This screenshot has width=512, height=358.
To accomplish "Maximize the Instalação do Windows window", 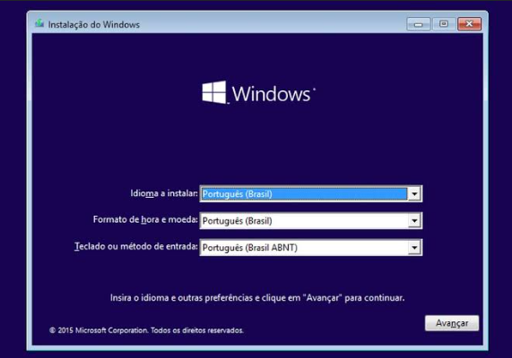I will tap(444, 24).
